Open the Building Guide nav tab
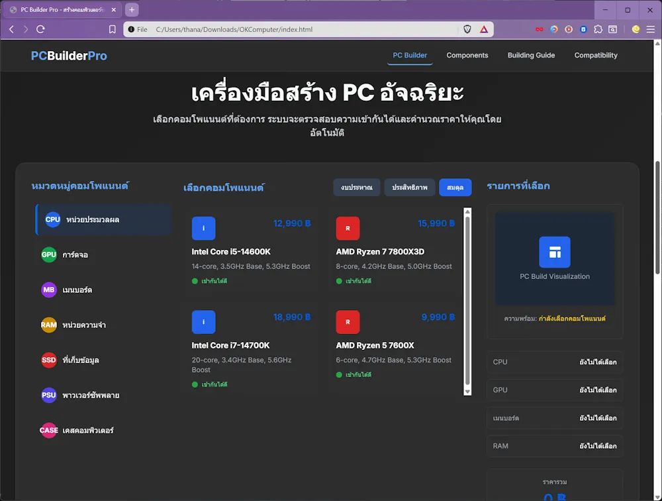662x501 pixels. pos(531,56)
